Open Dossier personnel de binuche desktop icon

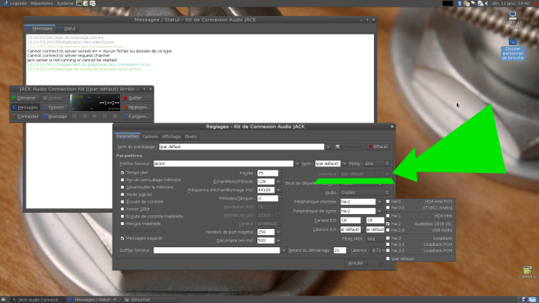point(513,49)
